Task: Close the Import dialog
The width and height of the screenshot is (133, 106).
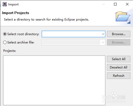Action: click(x=127, y=4)
